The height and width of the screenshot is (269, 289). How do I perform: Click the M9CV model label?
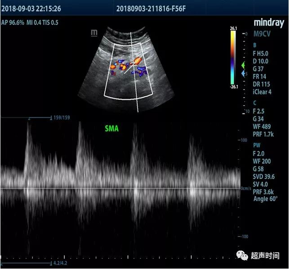pos(262,34)
